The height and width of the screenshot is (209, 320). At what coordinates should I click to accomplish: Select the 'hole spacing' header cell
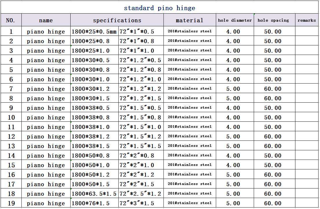click(273, 20)
